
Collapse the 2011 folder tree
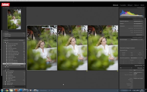[4, 42]
